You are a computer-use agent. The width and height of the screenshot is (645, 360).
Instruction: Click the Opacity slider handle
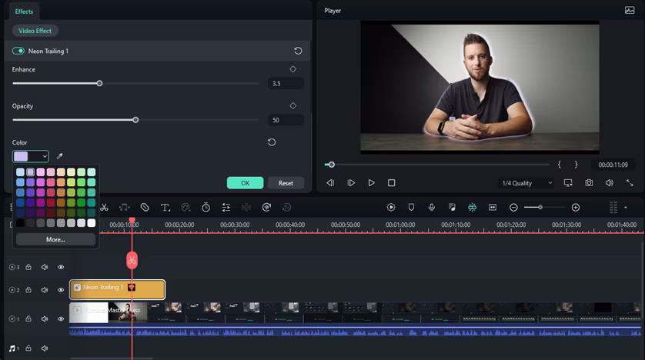click(x=135, y=120)
